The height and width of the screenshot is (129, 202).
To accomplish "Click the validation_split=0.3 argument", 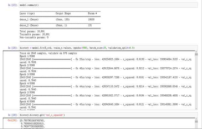I will pos(121,48).
